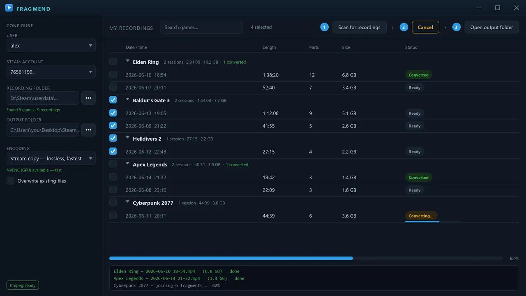Click the 62% label beside progress bar
The image size is (526, 296).
(514, 259)
